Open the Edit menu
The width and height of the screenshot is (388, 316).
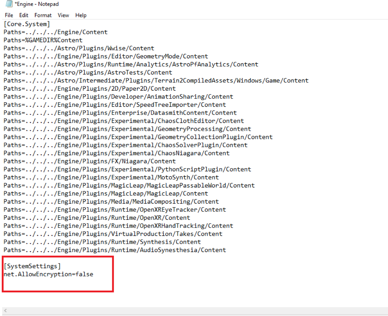pos(24,15)
